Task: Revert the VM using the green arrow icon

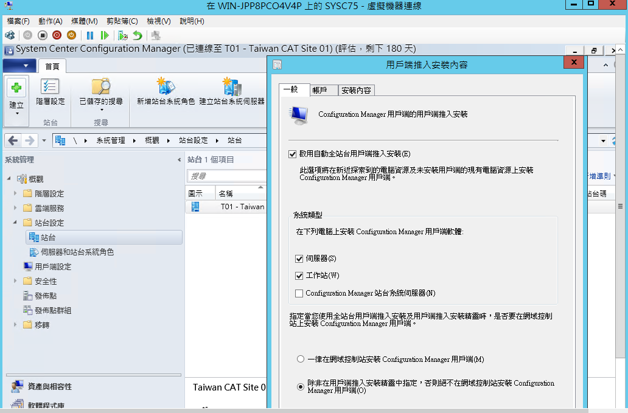Action: tap(138, 36)
